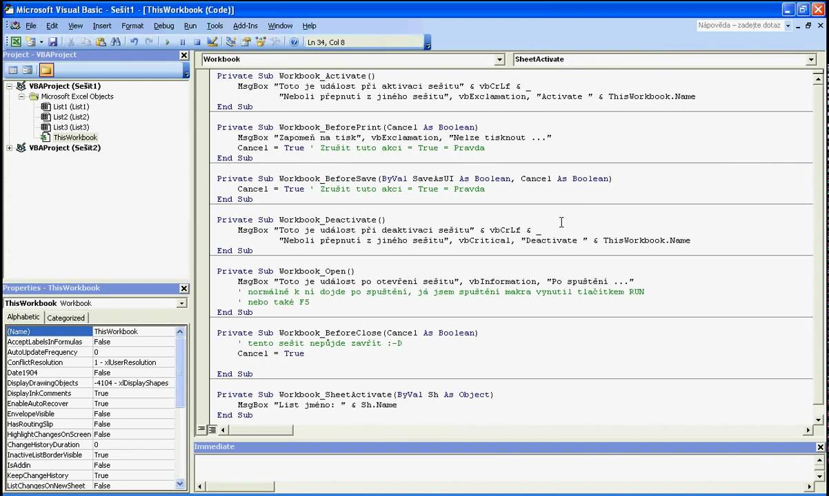Image resolution: width=829 pixels, height=496 pixels.
Task: Click the Insert UserForm toolbar icon
Action: (x=31, y=42)
